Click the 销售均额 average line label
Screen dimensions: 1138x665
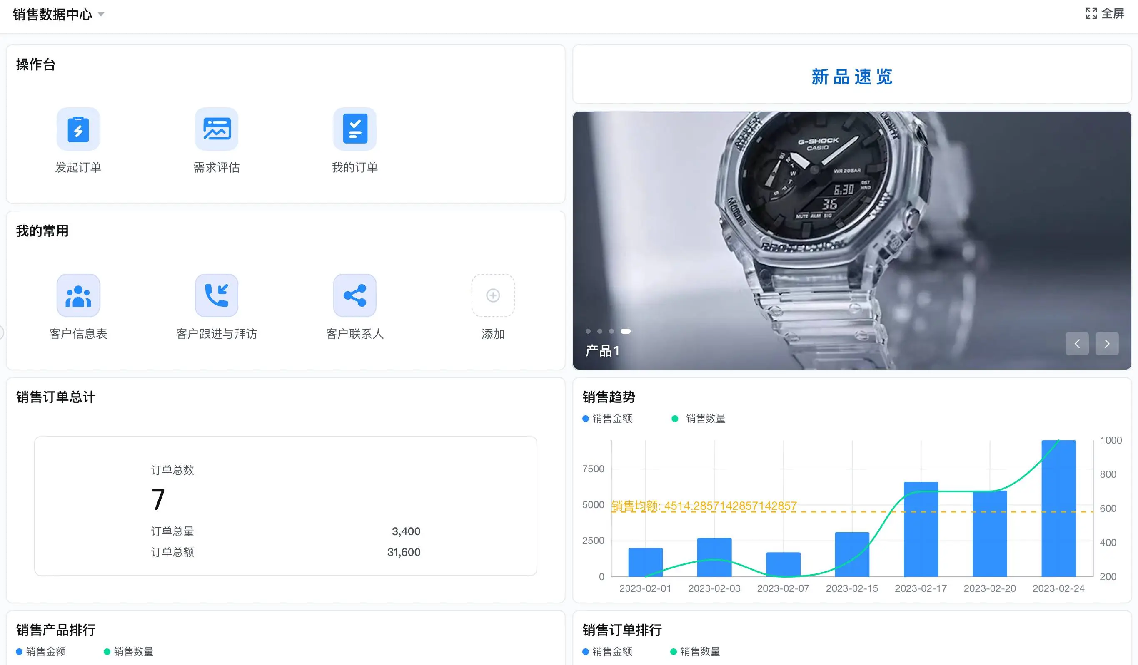pos(704,506)
